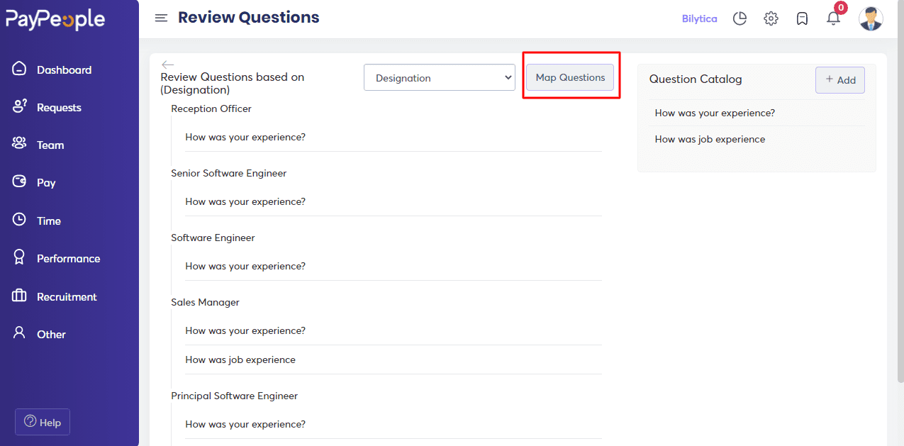Click the Dashboard home icon
The width and height of the screenshot is (904, 446).
click(19, 69)
